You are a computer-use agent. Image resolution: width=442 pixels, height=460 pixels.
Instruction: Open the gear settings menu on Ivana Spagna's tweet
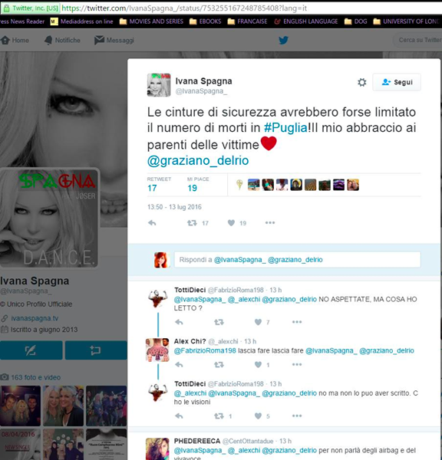[x=362, y=82]
